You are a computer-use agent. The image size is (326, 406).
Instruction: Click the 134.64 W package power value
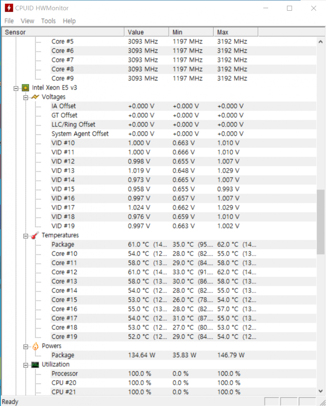(x=142, y=355)
